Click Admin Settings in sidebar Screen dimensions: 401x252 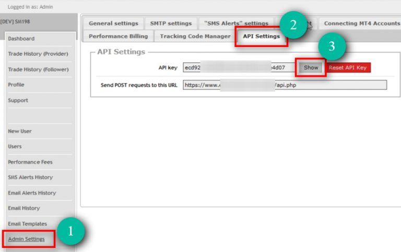26,239
